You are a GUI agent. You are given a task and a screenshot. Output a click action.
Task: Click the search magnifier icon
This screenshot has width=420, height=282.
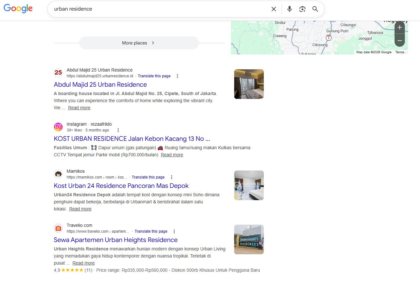[x=315, y=9]
